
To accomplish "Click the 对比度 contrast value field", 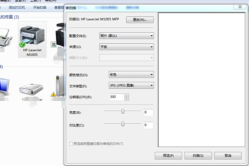I will pyautogui.click(x=148, y=125).
